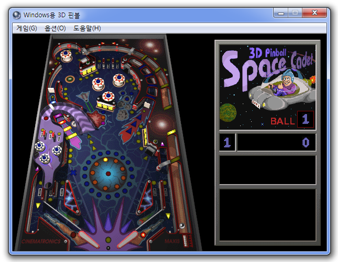Click the left red triangular slingshot
Image resolution: width=338 pixels, height=262 pixels.
[x=71, y=198]
